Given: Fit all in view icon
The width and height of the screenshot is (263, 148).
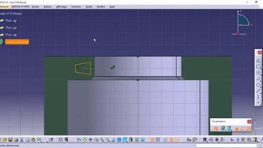Looking at the screenshot, I should pyautogui.click(x=85, y=140).
